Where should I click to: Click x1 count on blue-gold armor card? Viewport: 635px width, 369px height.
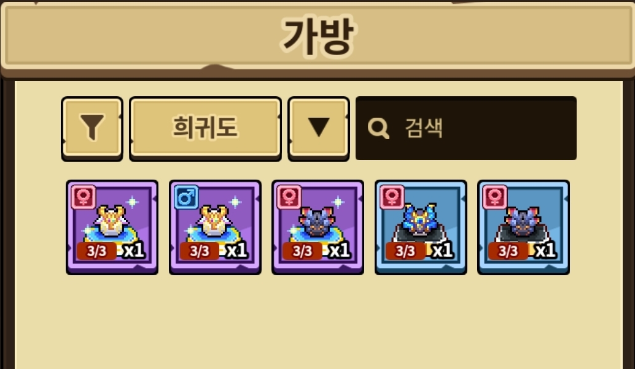(442, 251)
